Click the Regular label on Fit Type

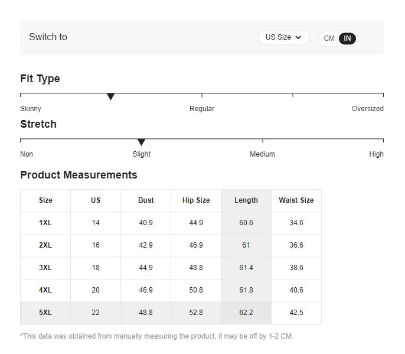tap(202, 109)
